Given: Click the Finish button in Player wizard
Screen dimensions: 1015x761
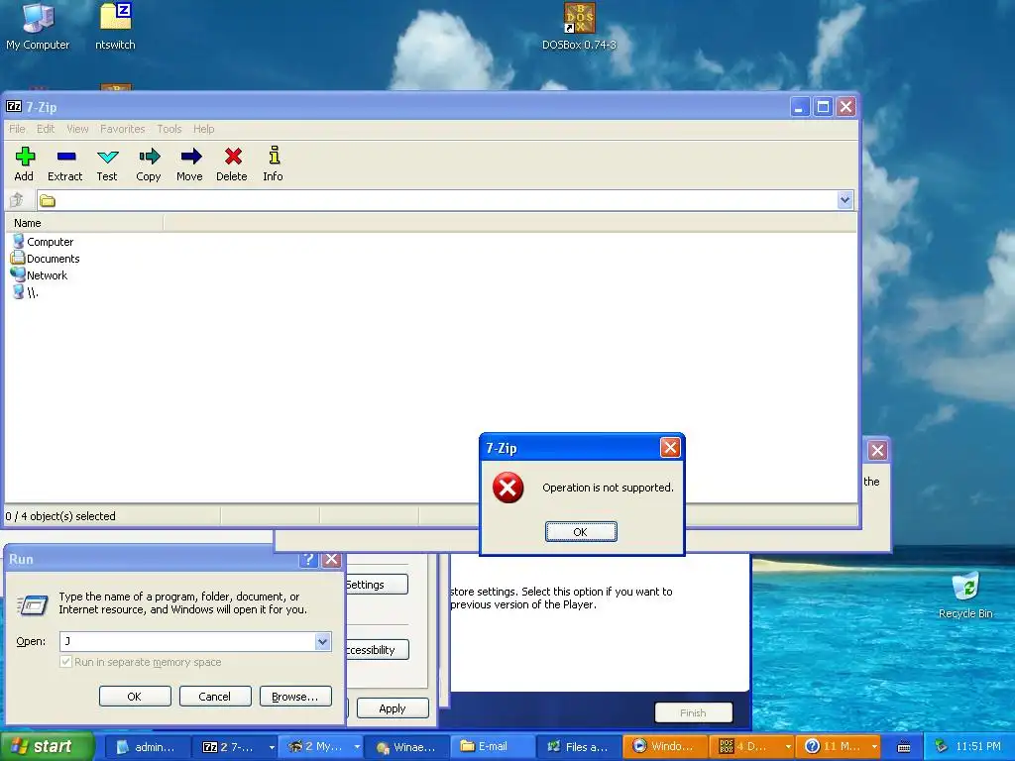Looking at the screenshot, I should (x=693, y=712).
